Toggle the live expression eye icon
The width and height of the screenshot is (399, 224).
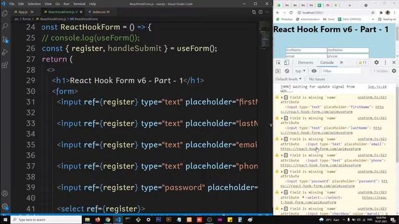point(314,71)
